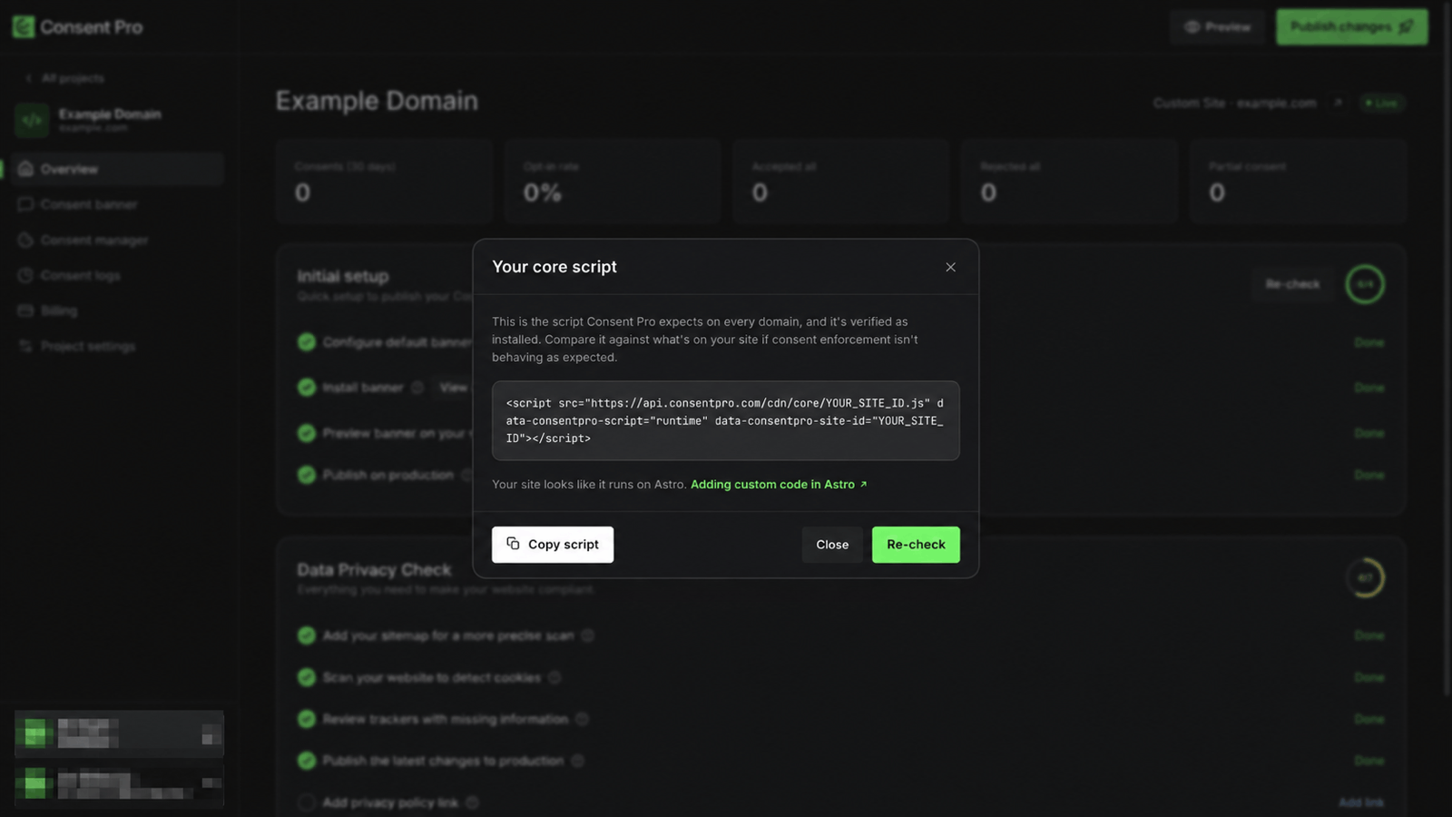Image resolution: width=1452 pixels, height=817 pixels.
Task: Click Configure default banner check mark
Action: 307,342
